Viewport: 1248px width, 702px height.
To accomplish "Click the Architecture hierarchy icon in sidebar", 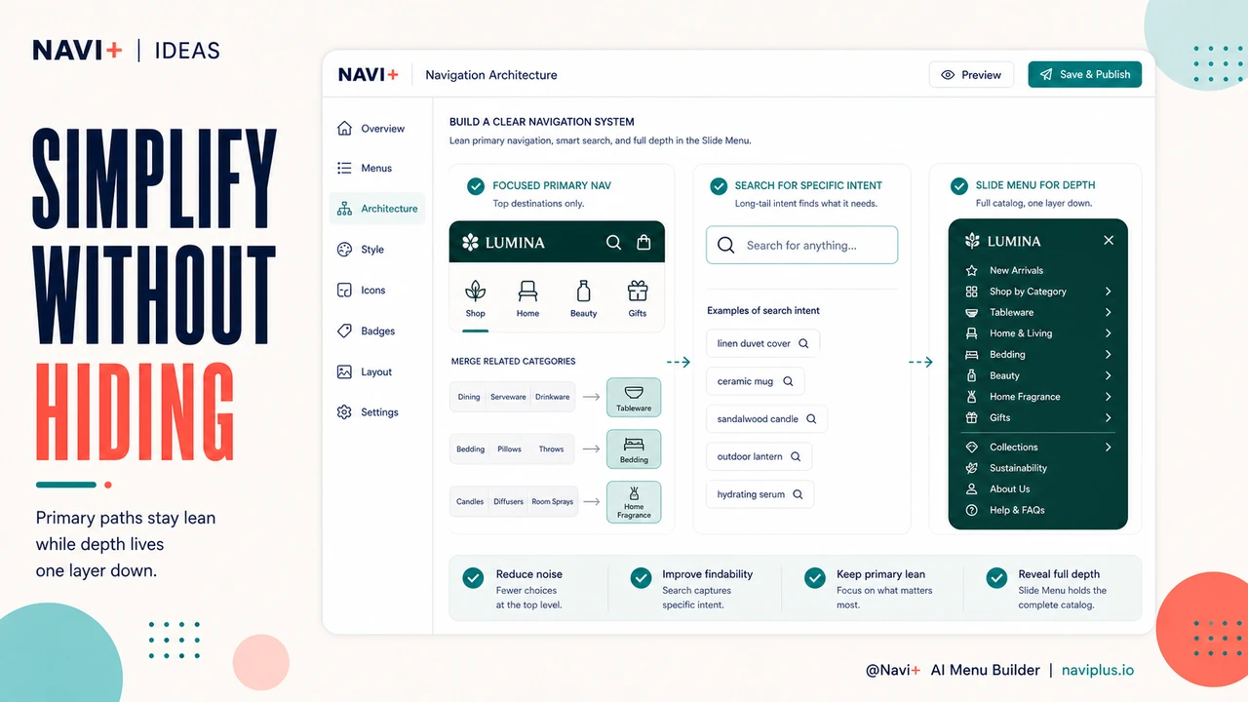I will [x=344, y=209].
